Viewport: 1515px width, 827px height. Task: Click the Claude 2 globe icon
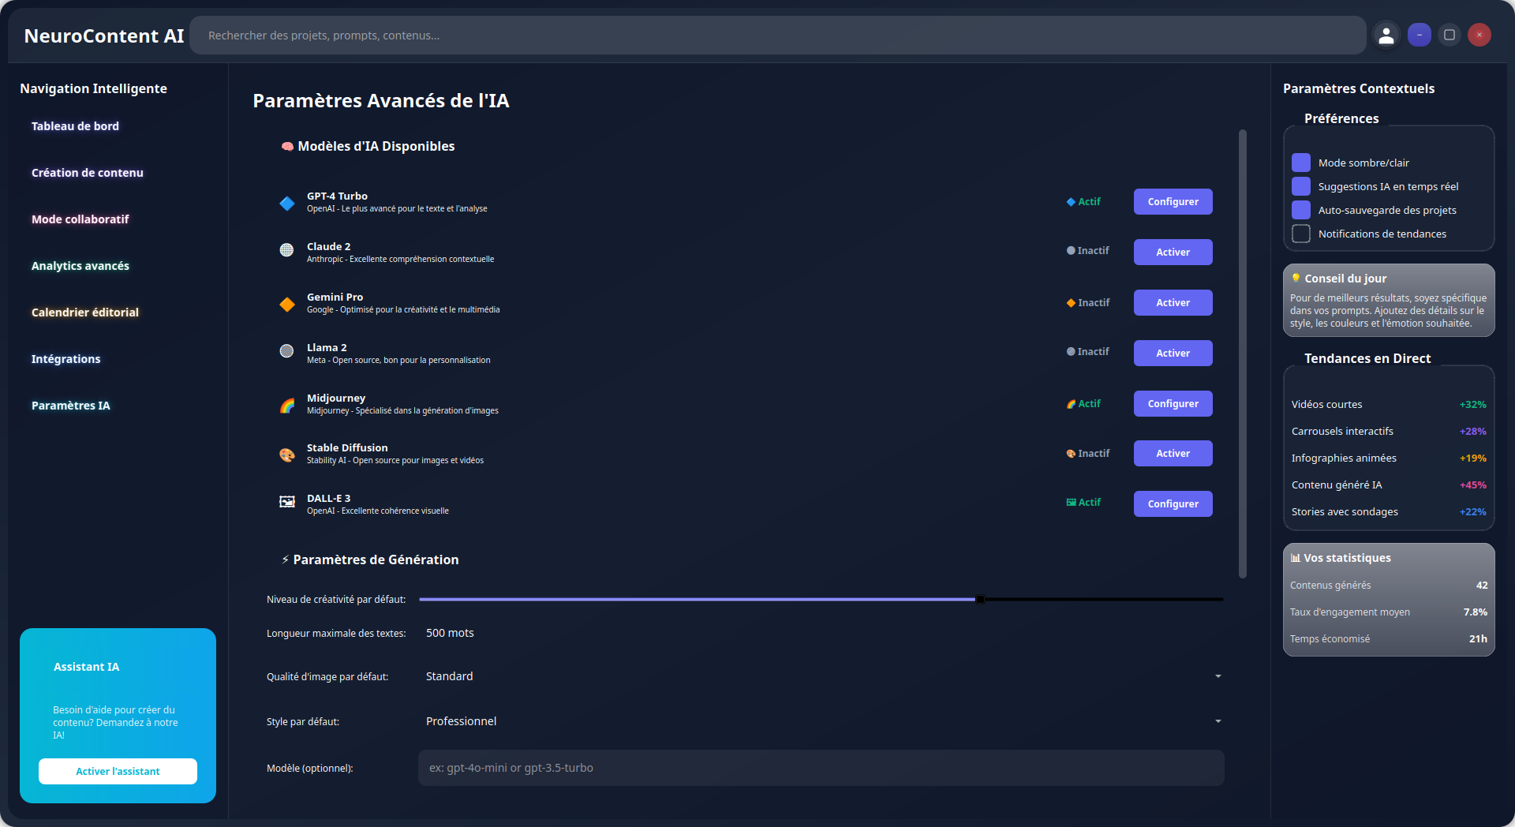click(x=287, y=251)
